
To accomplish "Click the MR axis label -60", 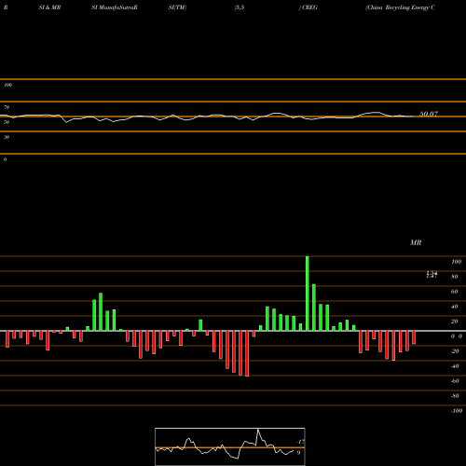I will pyautogui.click(x=455, y=381).
